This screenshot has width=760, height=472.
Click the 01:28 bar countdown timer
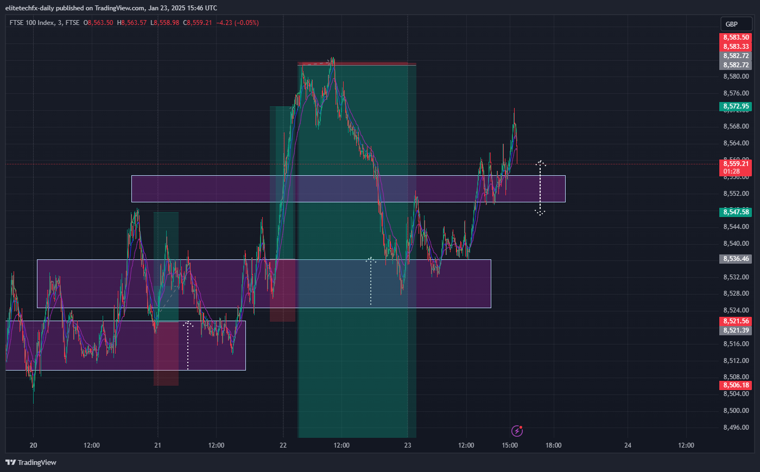[731, 171]
